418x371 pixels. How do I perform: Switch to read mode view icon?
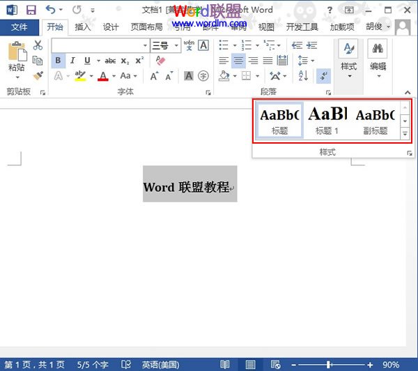click(x=224, y=364)
